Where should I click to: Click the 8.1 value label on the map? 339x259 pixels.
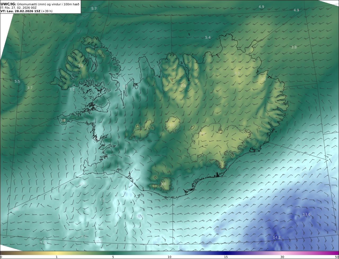(125, 86)
